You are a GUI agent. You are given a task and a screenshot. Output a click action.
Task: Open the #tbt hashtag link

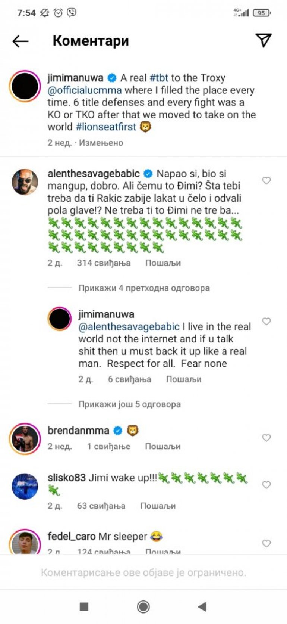click(x=159, y=78)
